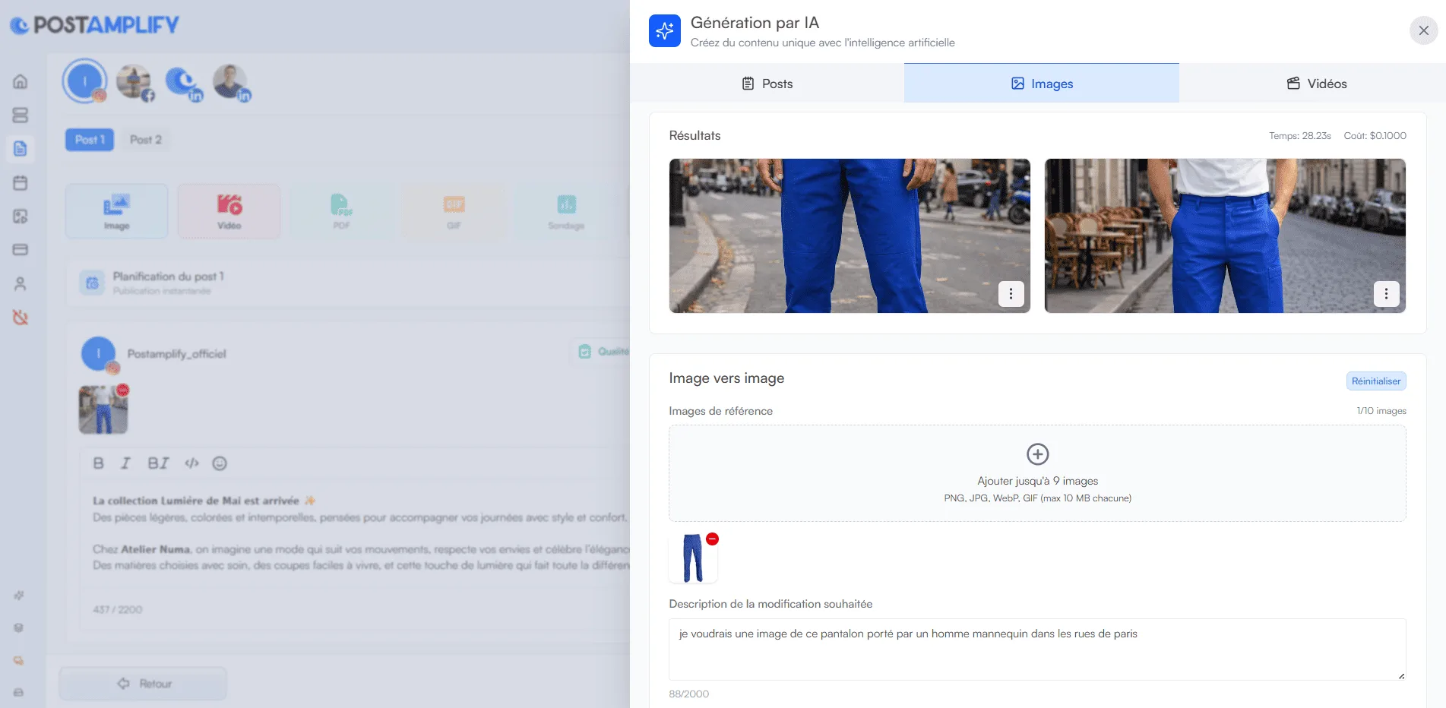
Task: Select the second generated image with café
Action: [1225, 235]
